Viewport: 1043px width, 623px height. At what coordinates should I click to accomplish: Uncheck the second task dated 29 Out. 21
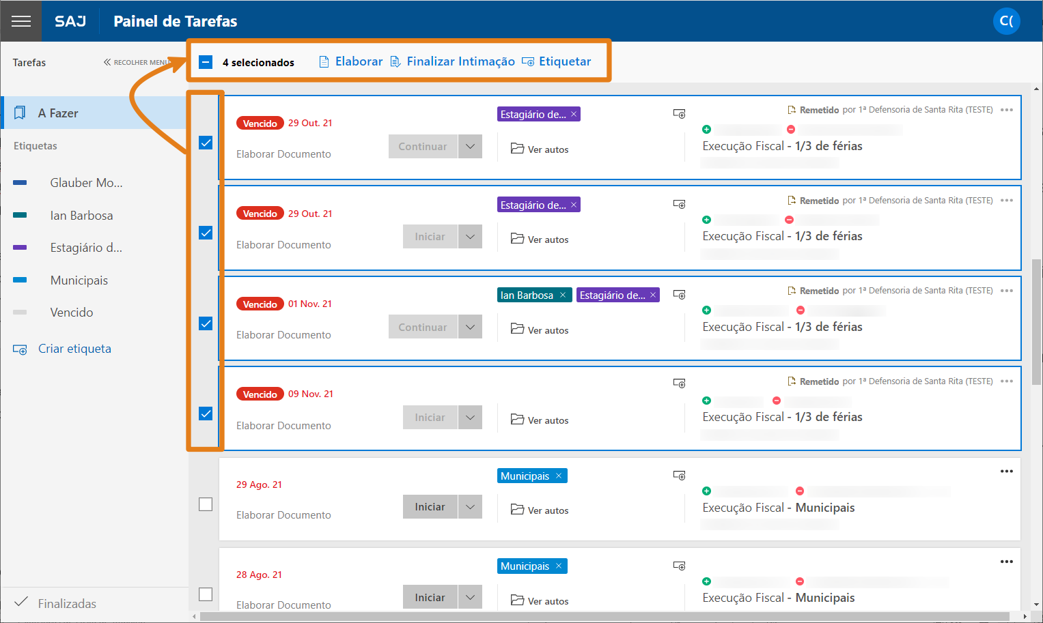click(x=206, y=233)
